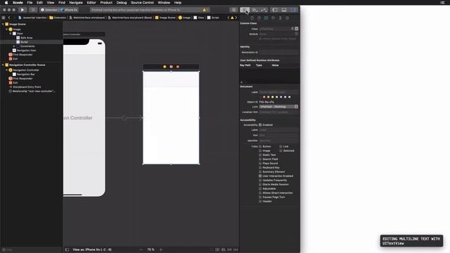Click the Restoration ID input field

278,53
